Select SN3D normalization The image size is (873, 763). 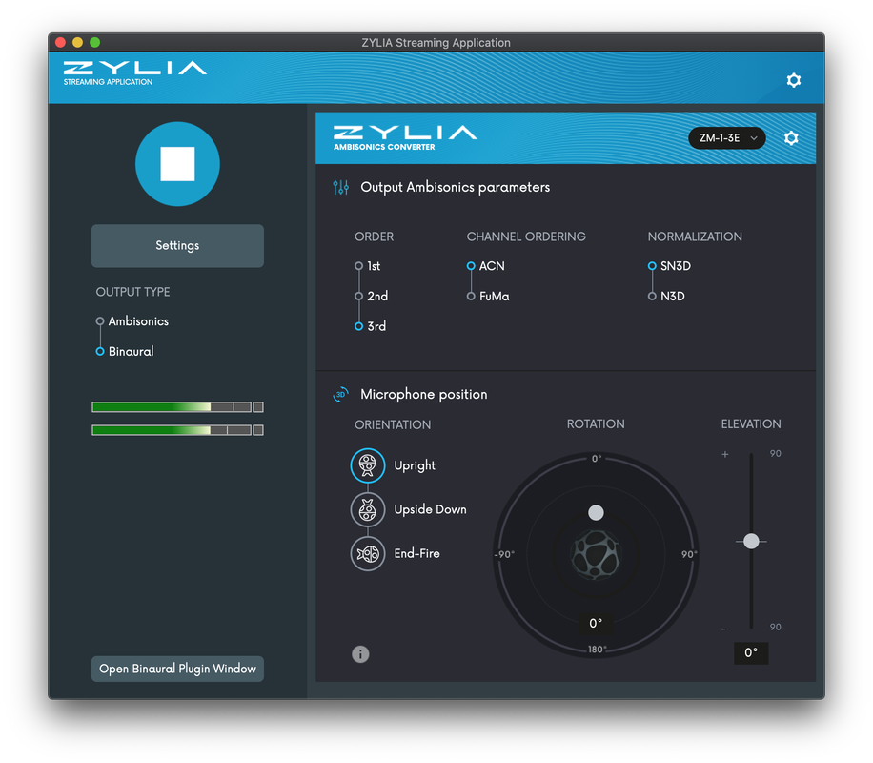[x=652, y=266]
